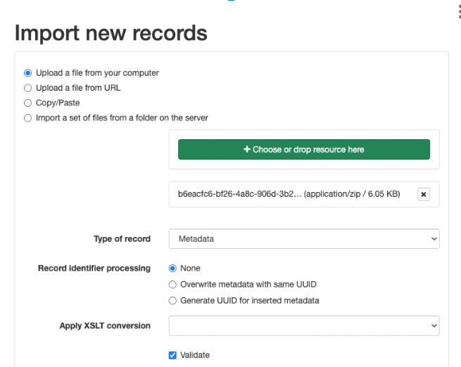The height and width of the screenshot is (367, 461).
Task: Click the uploaded file name b6eacfc6-bf26-4a8c-906d-3b2…
Action: pos(239,194)
